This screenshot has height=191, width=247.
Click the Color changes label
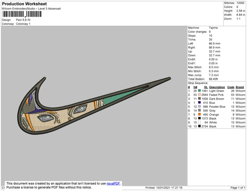tap(197, 32)
